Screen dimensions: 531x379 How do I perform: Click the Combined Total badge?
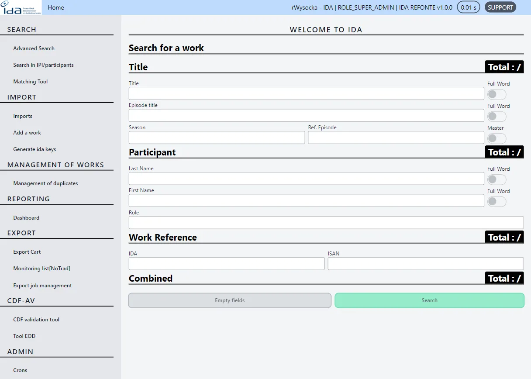[x=504, y=278]
